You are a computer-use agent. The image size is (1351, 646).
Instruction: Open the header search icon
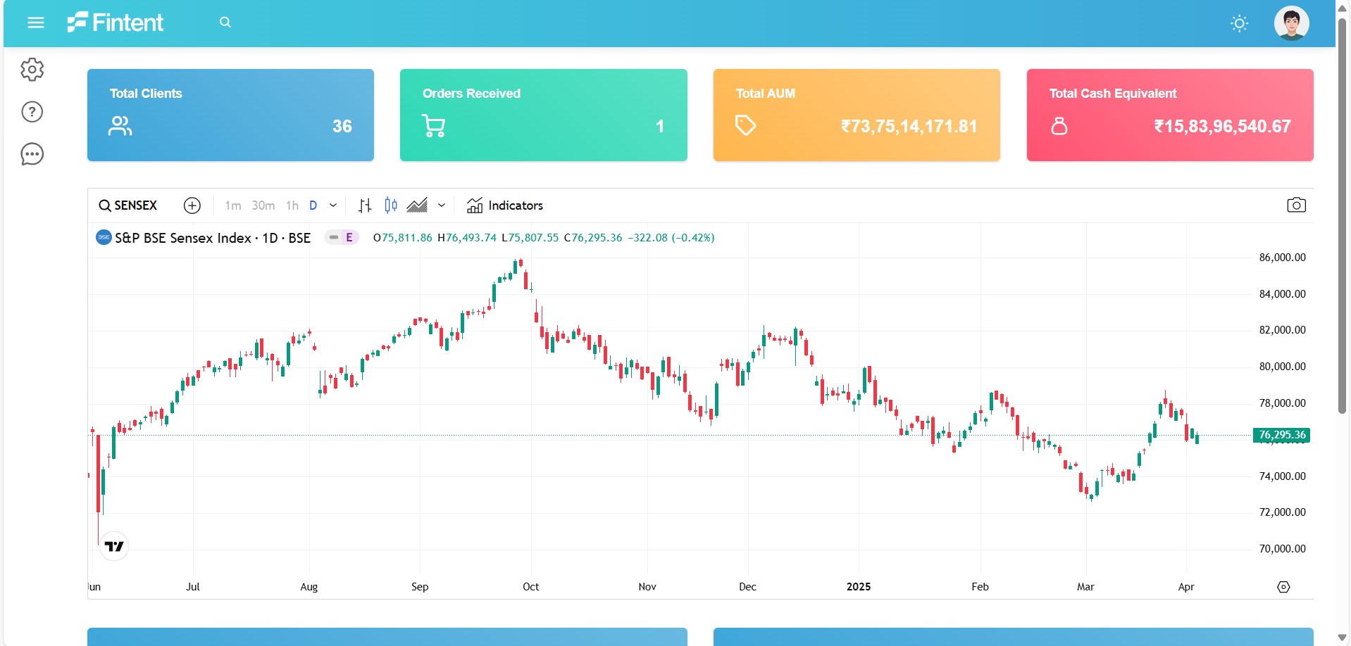tap(225, 23)
